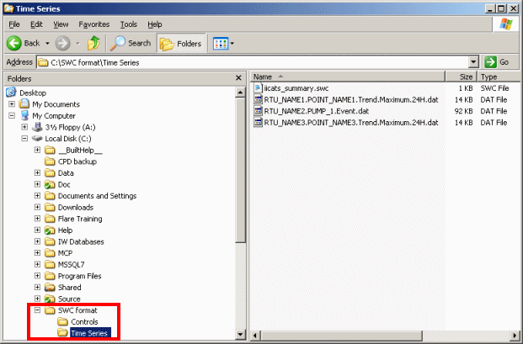This screenshot has width=523, height=344.
Task: Select My Computer icon in tree
Action: point(24,115)
